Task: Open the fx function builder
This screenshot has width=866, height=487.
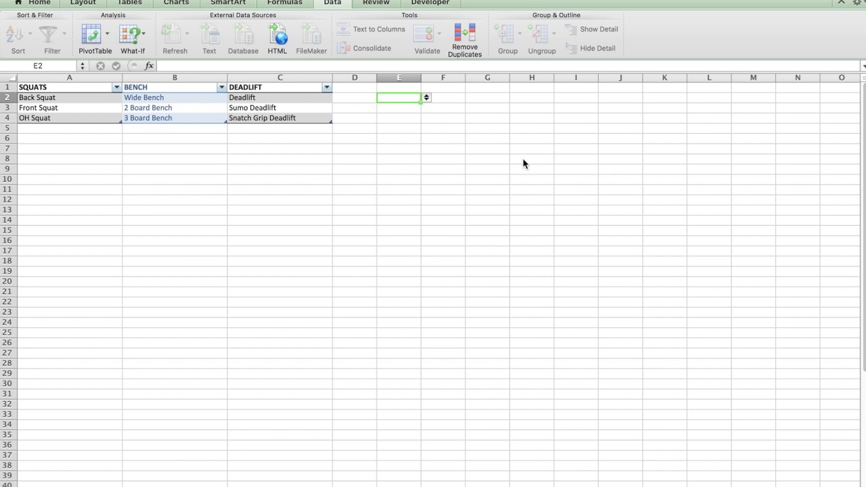Action: pyautogui.click(x=150, y=66)
